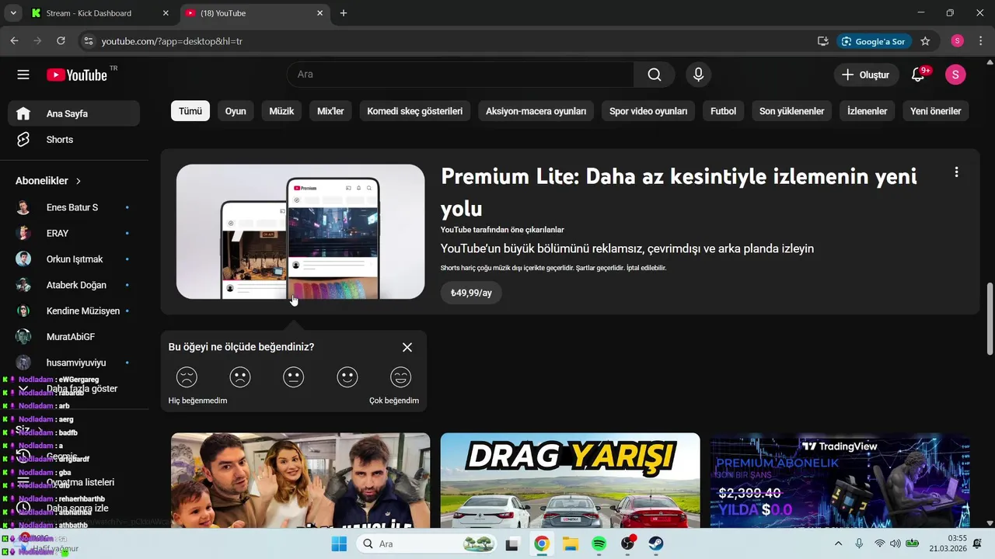This screenshot has height=559, width=995.
Task: Click the install app icon in address bar
Action: [x=822, y=41]
